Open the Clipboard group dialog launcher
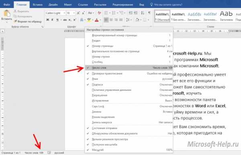 coord(43,27)
